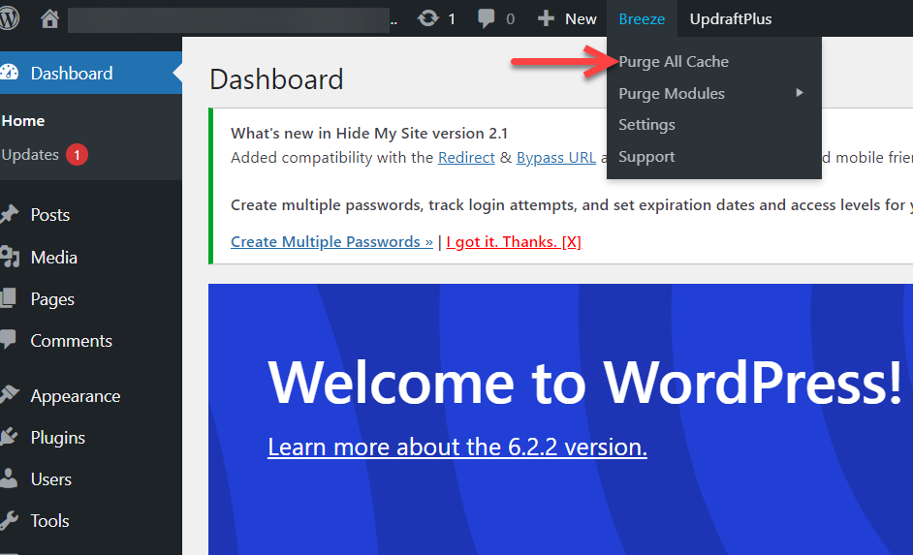Click the Welcome to WordPress! heading
This screenshot has height=555, width=913.
(x=585, y=383)
